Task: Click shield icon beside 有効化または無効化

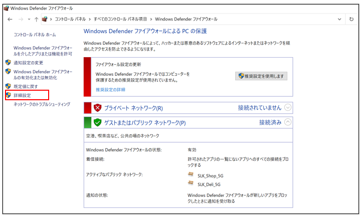Action: (8, 72)
